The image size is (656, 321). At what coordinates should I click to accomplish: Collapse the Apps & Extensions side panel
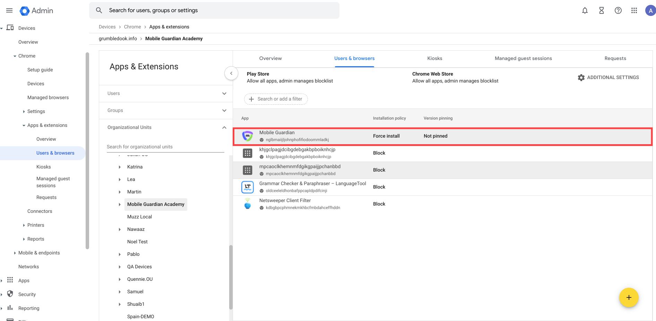(231, 73)
